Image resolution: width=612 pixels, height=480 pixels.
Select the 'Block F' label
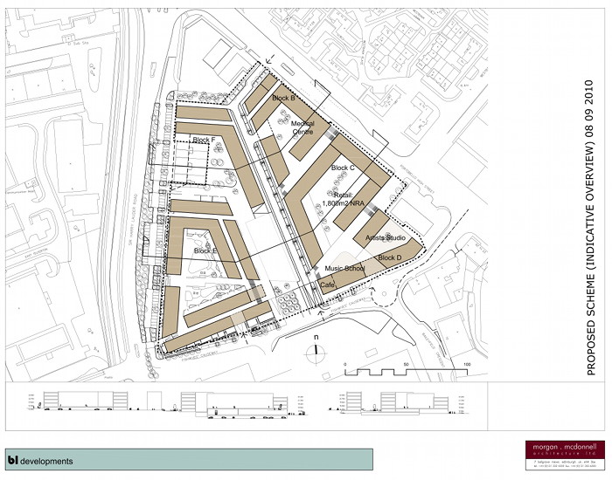click(x=204, y=140)
